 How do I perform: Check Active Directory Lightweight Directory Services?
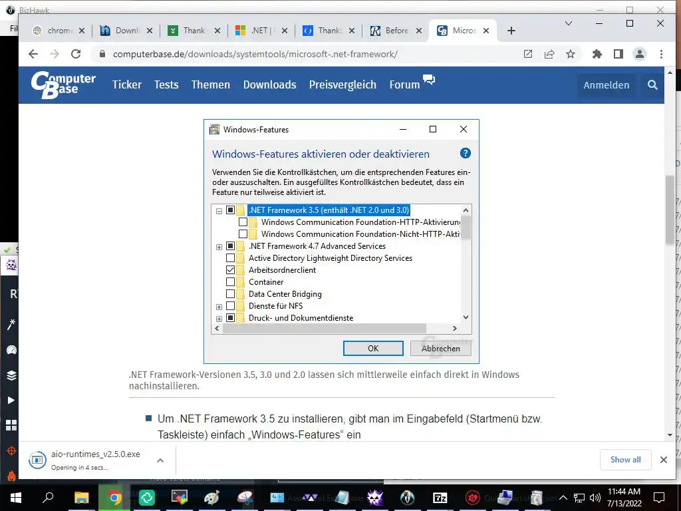pyautogui.click(x=231, y=258)
